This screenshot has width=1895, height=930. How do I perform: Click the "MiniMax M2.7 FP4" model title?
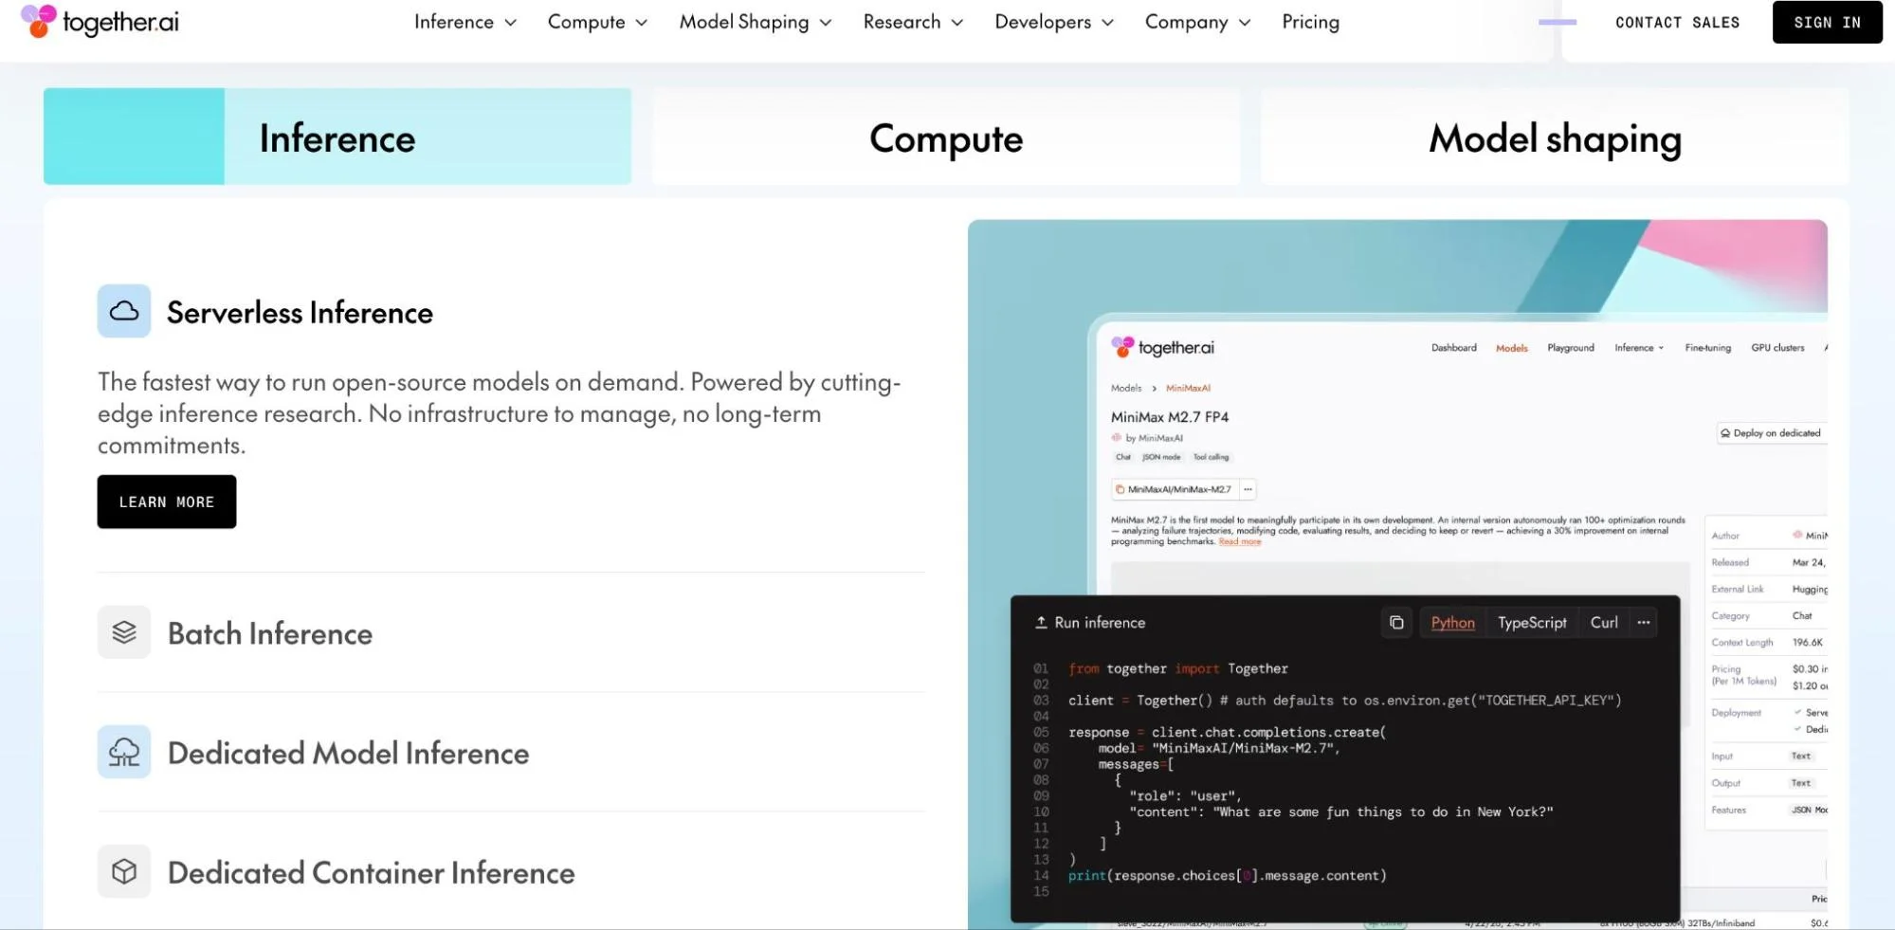coord(1169,417)
